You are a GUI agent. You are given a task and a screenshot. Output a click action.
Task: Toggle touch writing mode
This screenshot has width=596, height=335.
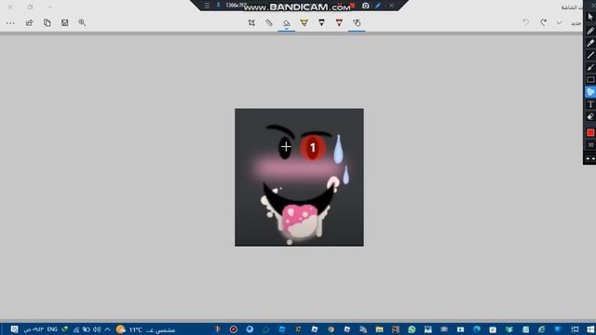click(x=357, y=22)
